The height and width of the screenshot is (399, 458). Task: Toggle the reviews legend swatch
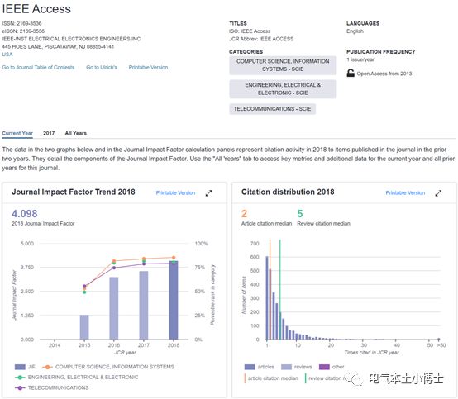286,367
